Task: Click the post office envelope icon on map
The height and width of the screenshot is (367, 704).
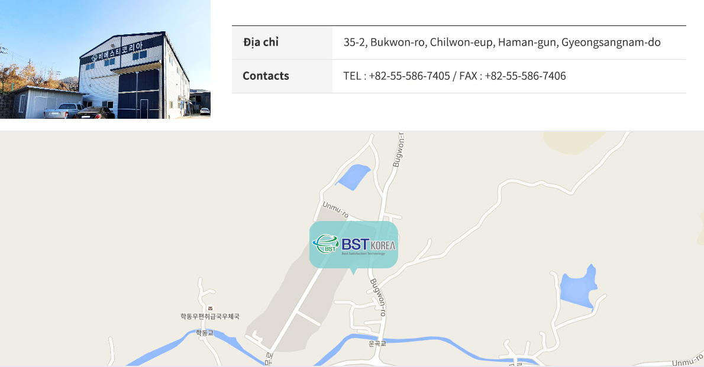Action: click(210, 308)
